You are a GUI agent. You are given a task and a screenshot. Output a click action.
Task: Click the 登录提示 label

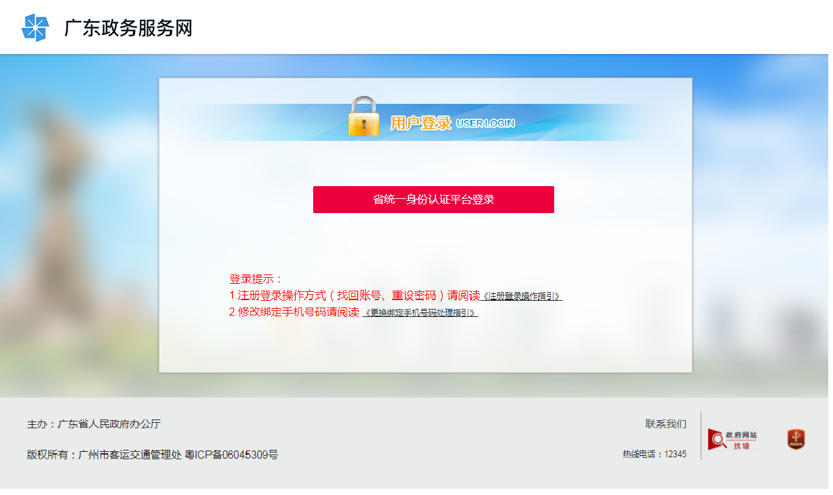(x=256, y=279)
